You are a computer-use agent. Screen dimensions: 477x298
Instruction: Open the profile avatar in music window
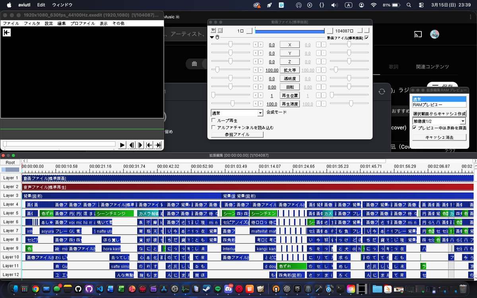tap(434, 34)
